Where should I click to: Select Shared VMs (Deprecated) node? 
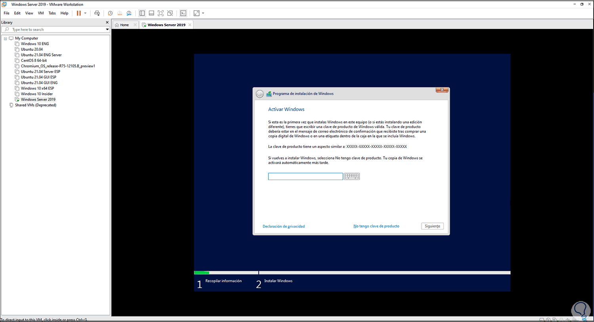pos(35,105)
